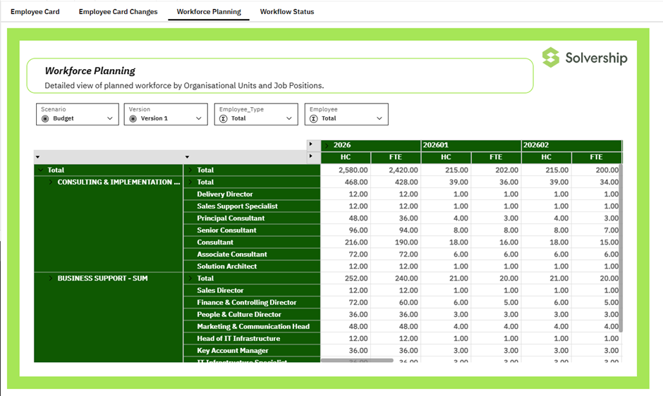Click the sigma icon in Employee_Type filter

pyautogui.click(x=224, y=119)
